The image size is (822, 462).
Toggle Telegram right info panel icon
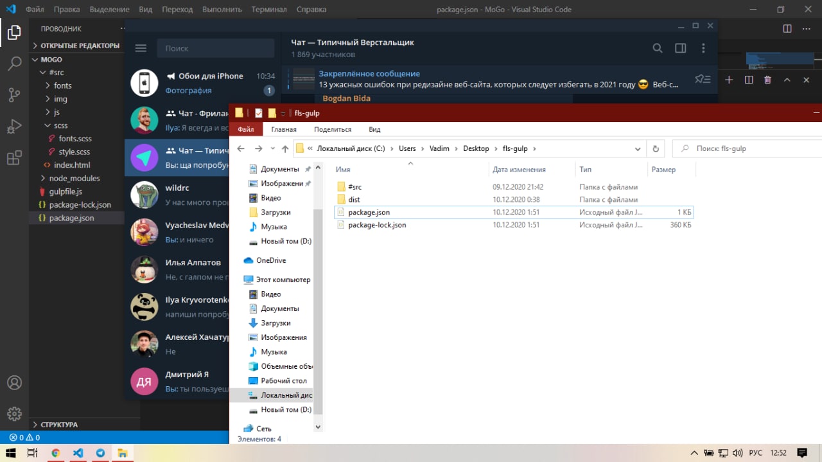pyautogui.click(x=680, y=48)
